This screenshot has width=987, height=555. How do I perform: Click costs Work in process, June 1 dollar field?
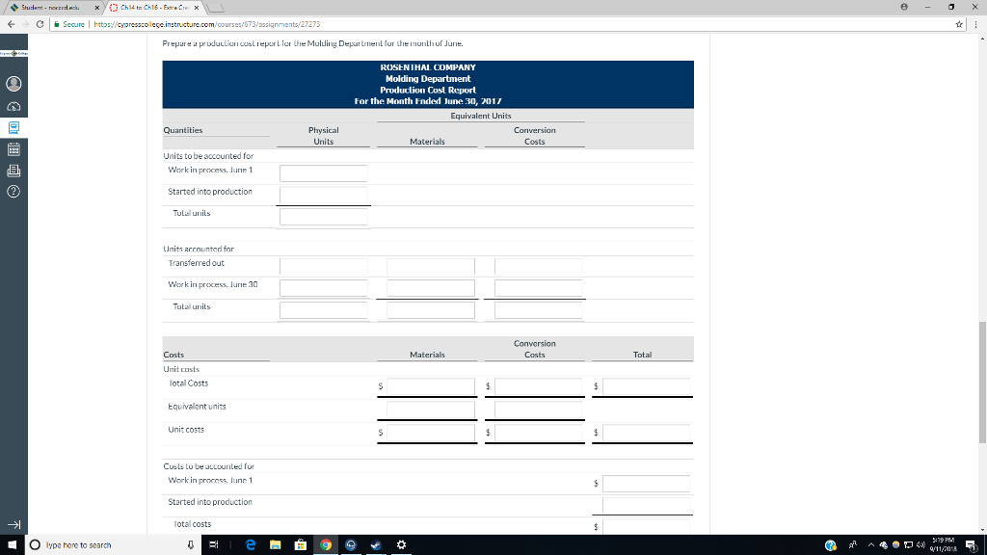point(646,484)
